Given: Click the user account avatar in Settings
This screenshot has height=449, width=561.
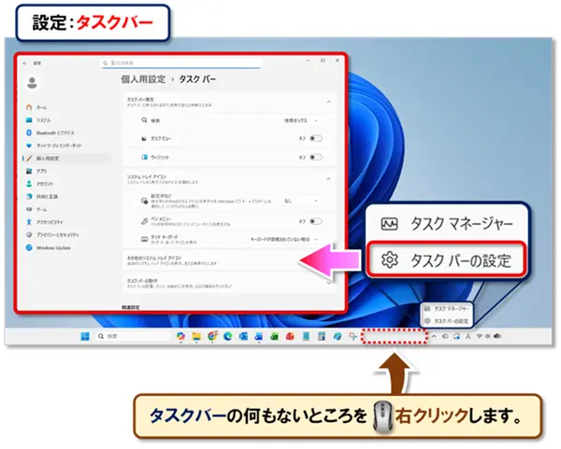Looking at the screenshot, I should pos(32,83).
